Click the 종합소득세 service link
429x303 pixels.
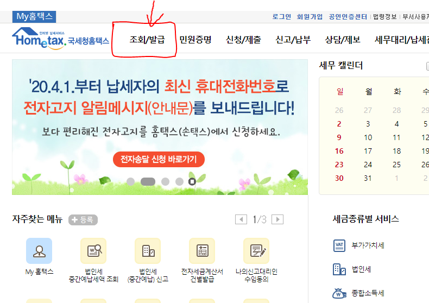pos(368,293)
